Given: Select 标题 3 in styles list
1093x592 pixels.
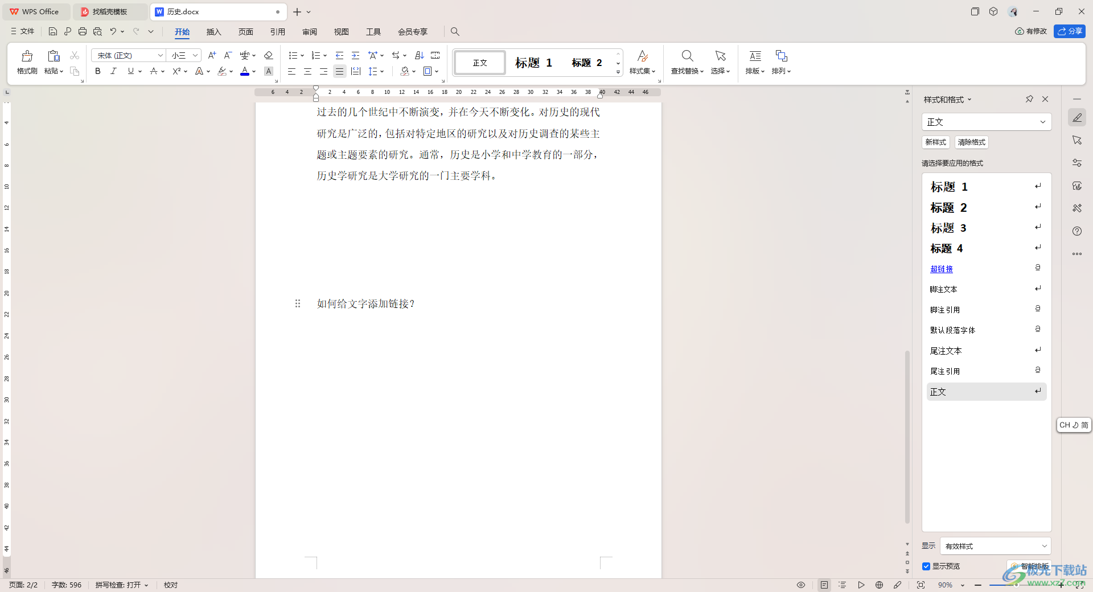Looking at the screenshot, I should click(987, 228).
